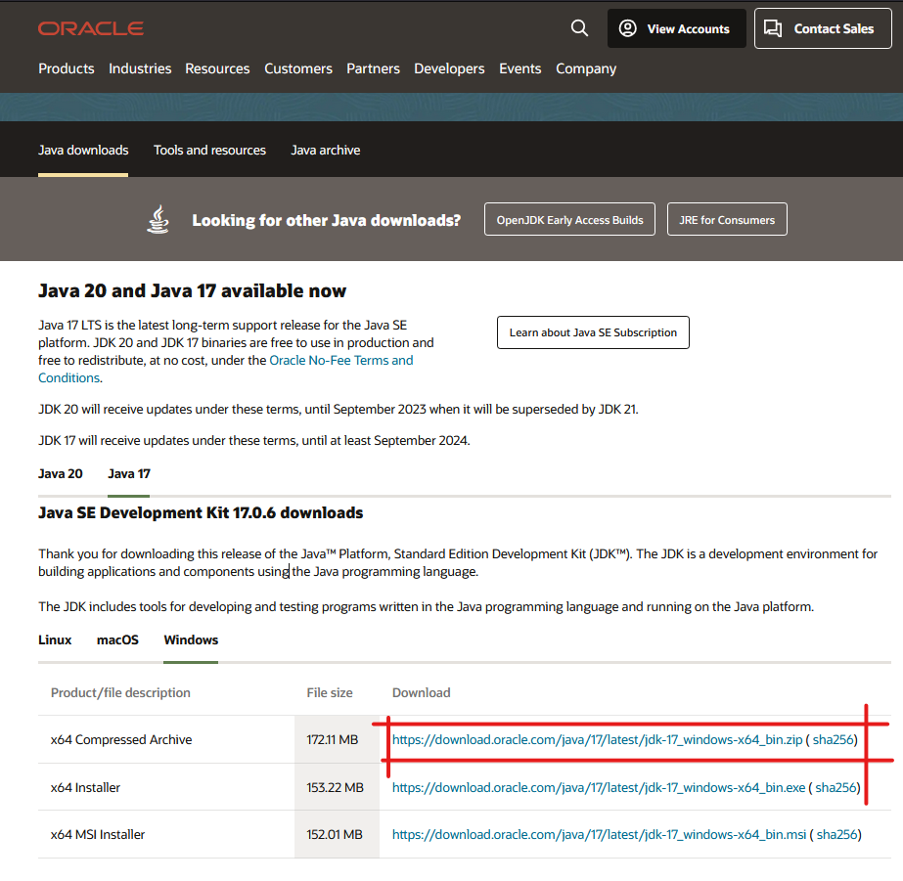The image size is (903, 881).
Task: Click the Contact Sales button
Action: pyautogui.click(x=820, y=28)
